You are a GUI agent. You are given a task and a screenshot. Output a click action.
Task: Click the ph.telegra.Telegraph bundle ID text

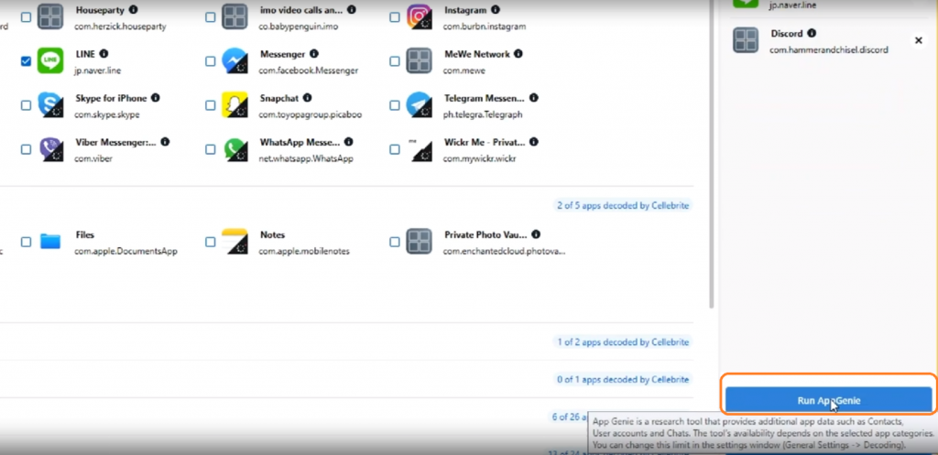click(482, 114)
